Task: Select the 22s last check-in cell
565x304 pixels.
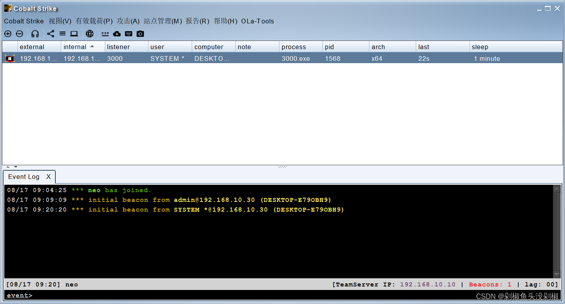Action: coord(443,58)
